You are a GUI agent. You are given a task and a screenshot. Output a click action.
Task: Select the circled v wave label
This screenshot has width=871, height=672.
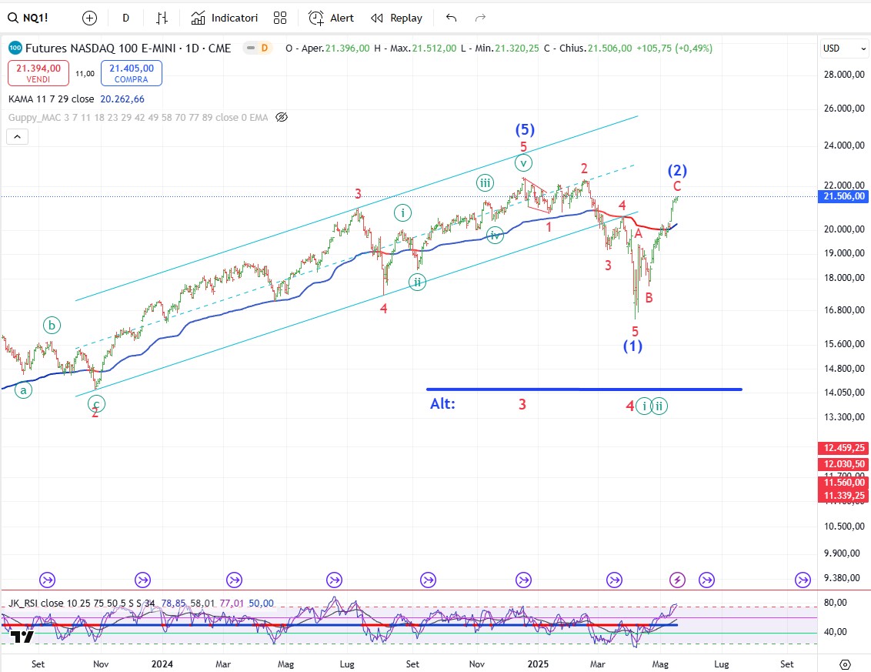tap(523, 163)
